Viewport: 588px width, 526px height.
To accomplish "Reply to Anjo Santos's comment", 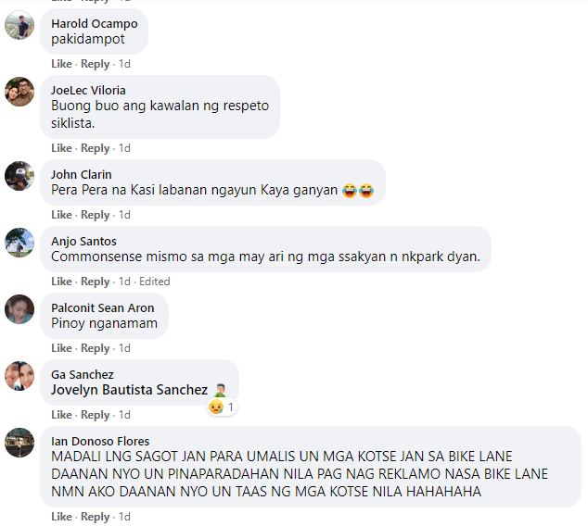I will 96,282.
